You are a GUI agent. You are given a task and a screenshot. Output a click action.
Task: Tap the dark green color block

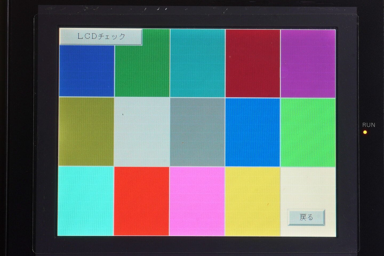[x=142, y=69]
